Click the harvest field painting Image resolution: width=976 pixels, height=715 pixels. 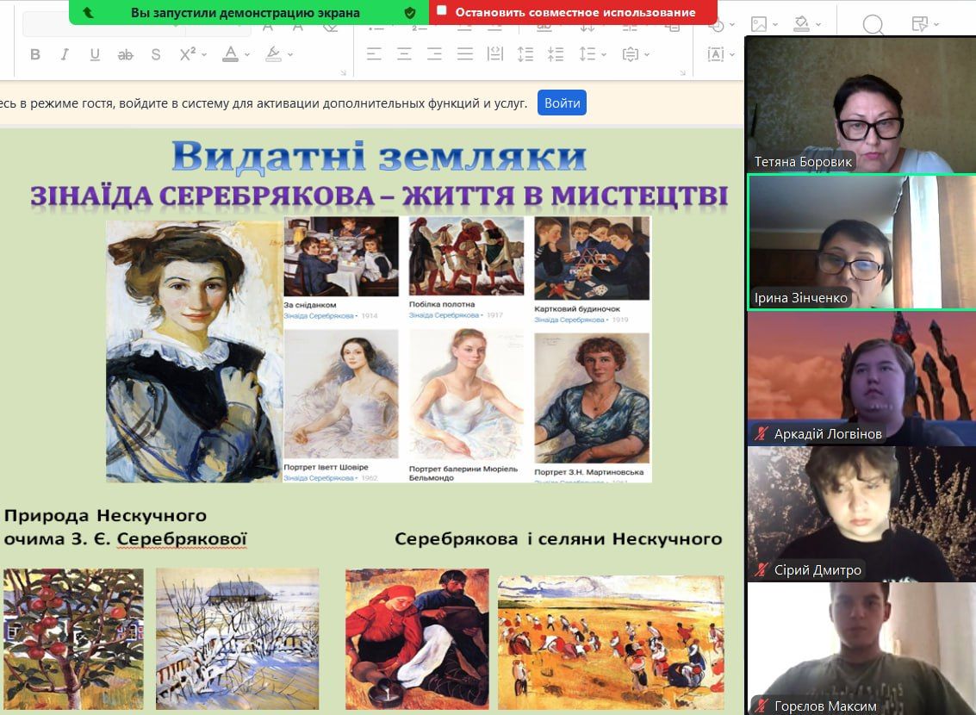point(611,642)
